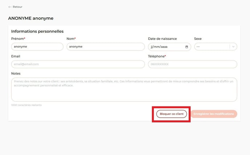Click the Téléphone label text
250x155 pixels.
[x=157, y=56]
